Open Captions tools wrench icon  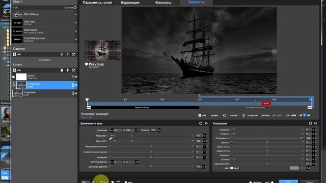pyautogui.click(x=73, y=54)
